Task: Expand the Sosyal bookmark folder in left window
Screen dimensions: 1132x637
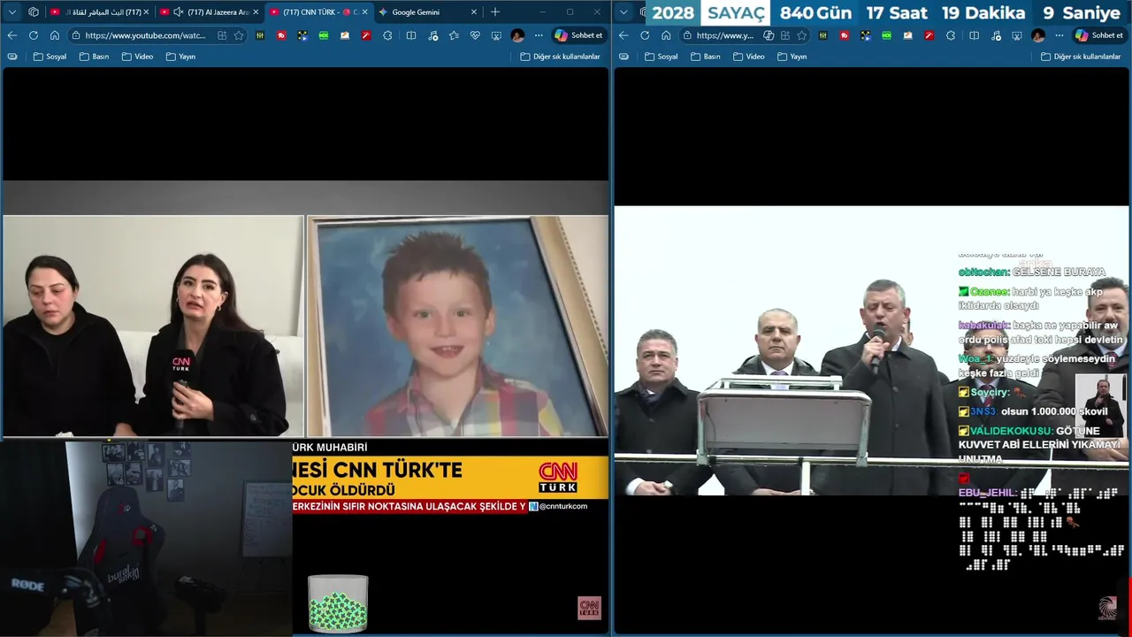Action: [50, 56]
